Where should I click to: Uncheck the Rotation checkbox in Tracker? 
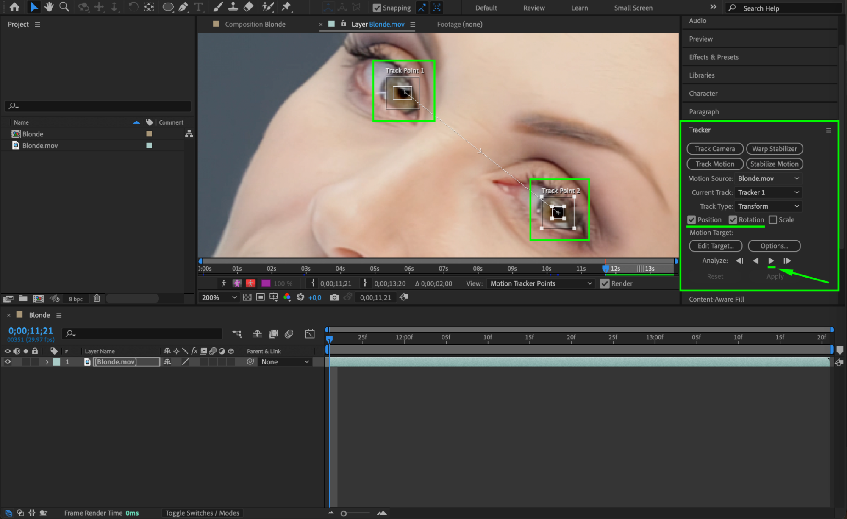[x=733, y=220]
